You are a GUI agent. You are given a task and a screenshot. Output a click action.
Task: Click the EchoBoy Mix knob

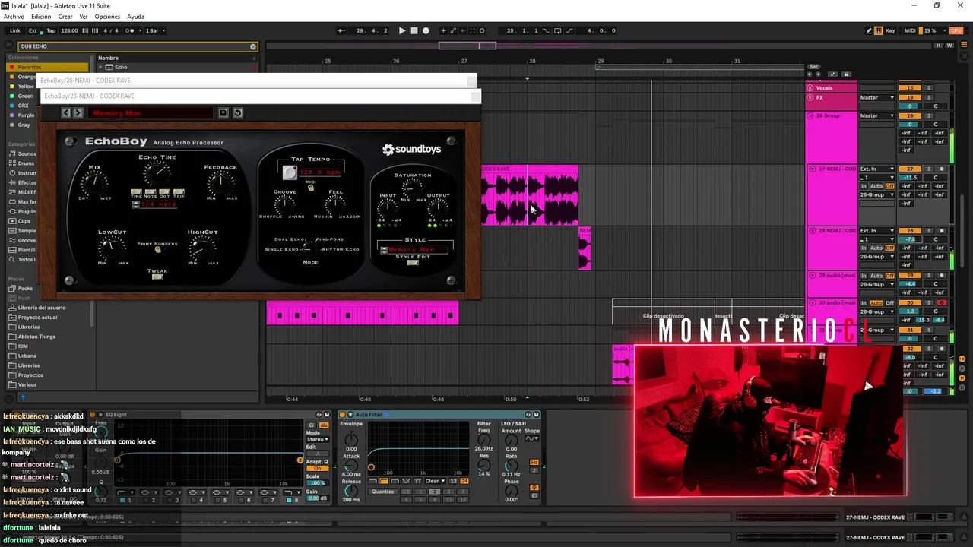point(95,182)
